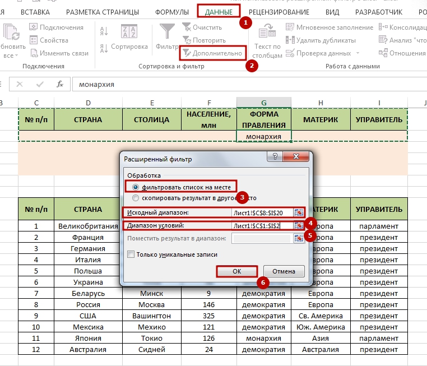Click the Сидней cell
427x366 pixels.
[x=152, y=349]
